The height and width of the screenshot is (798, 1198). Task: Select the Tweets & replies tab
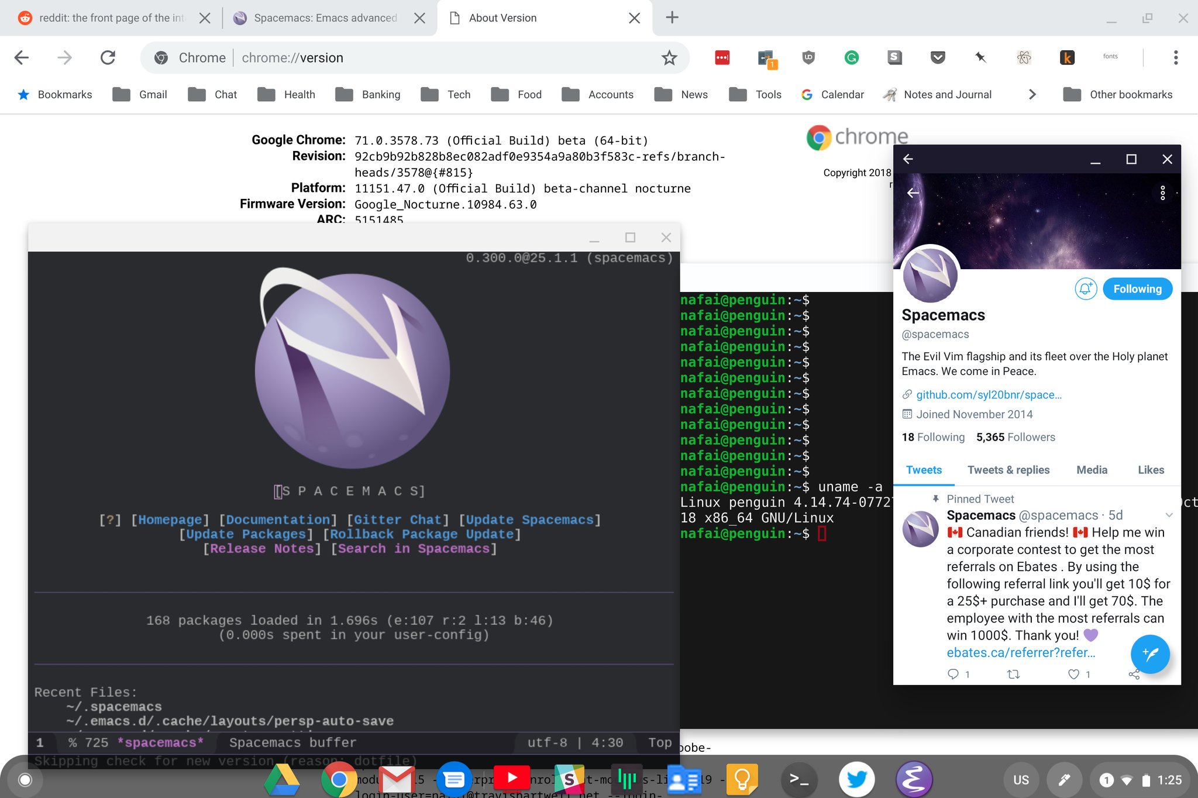coord(1008,470)
